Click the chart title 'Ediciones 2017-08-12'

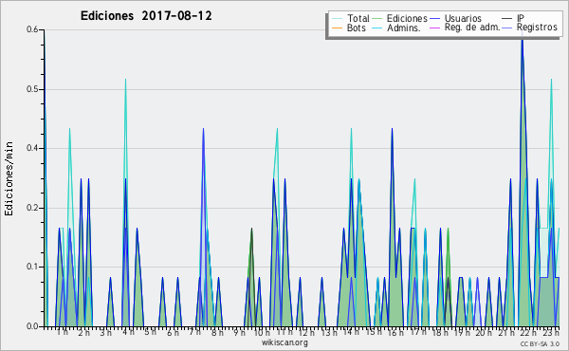click(x=146, y=16)
